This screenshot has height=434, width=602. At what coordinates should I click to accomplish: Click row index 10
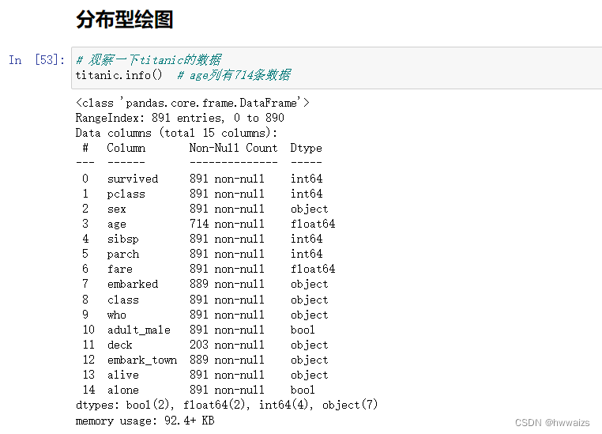(x=88, y=330)
